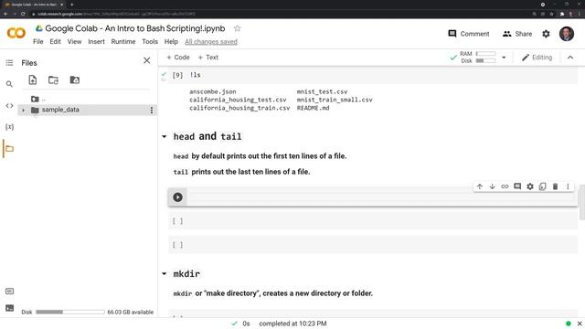Image resolution: width=585 pixels, height=329 pixels.
Task: View RAM and Disk resource usage
Action: (x=477, y=58)
